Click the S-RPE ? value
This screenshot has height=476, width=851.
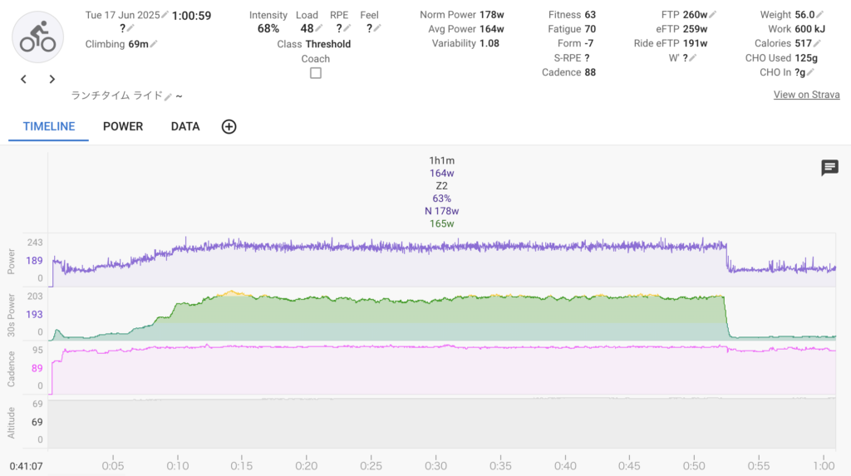(588, 57)
